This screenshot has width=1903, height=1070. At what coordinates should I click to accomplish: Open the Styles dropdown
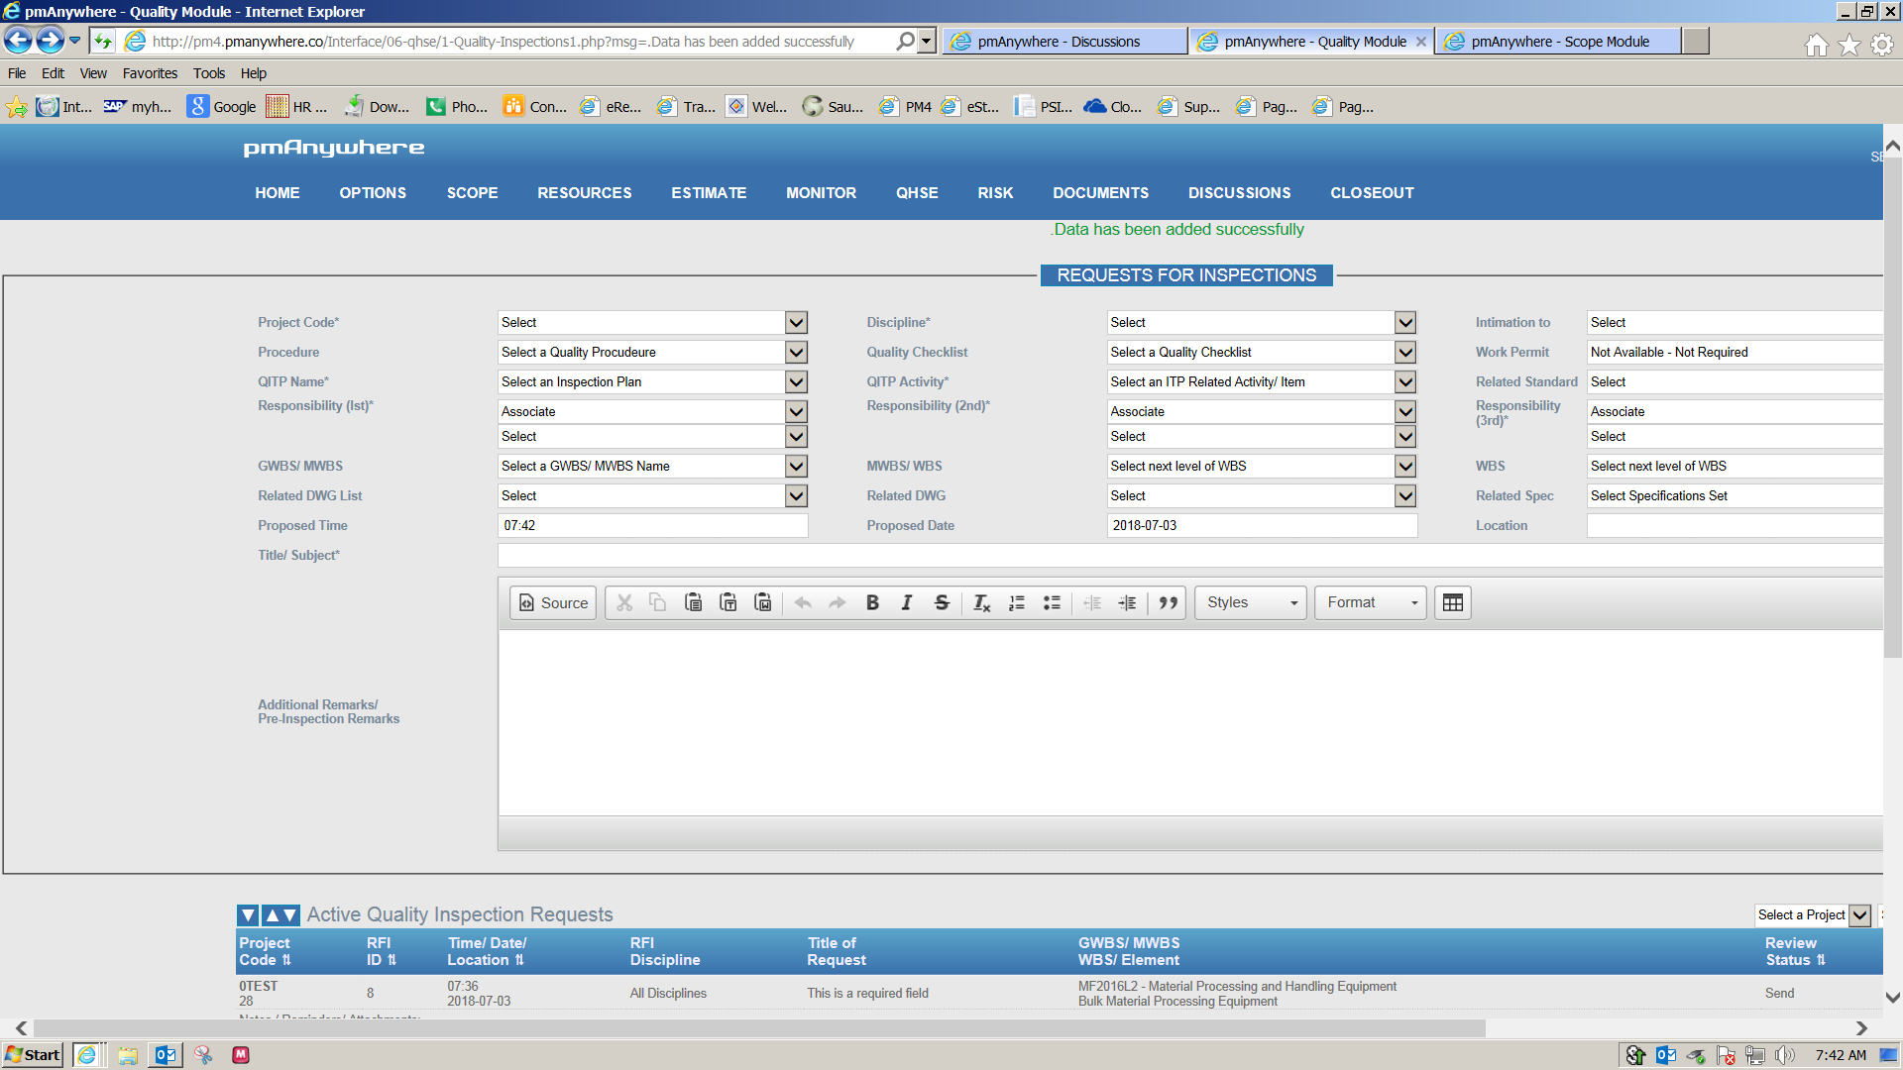pos(1251,602)
